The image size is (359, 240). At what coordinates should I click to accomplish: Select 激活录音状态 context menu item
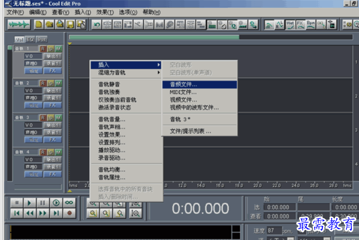click(x=126, y=107)
